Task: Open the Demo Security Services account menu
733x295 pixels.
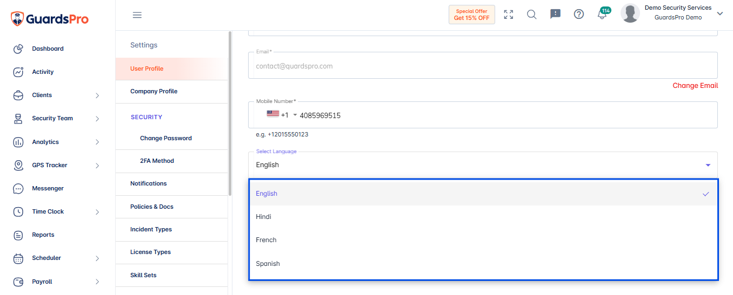Action: coord(672,13)
